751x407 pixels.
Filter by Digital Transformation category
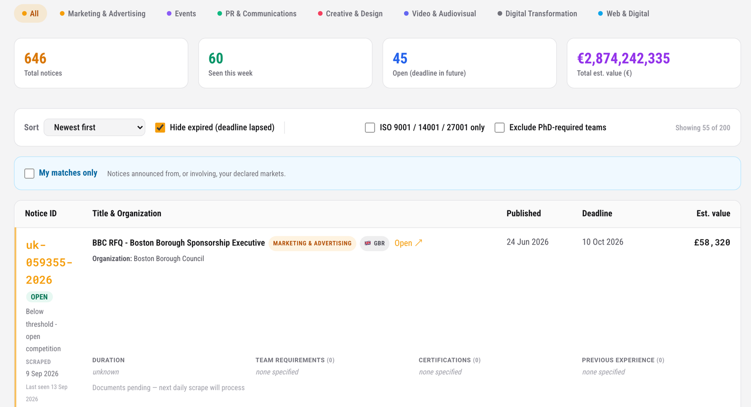pos(537,14)
